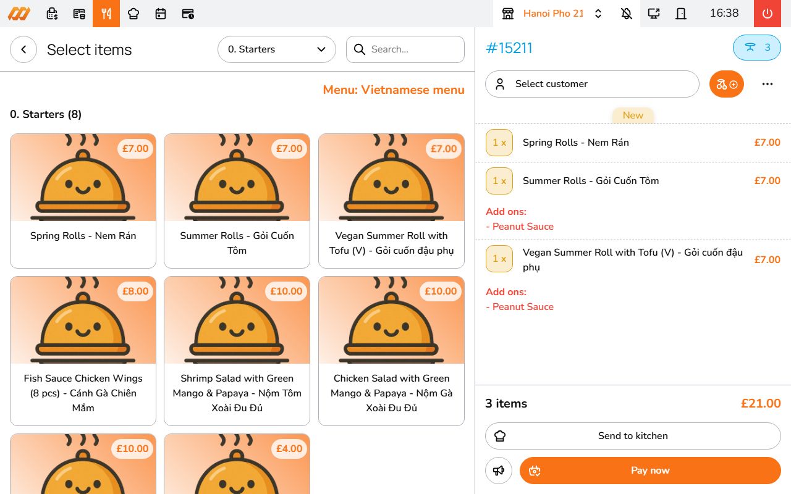Open the cash register icon
Viewport: 791px width, 494px height.
click(x=53, y=14)
